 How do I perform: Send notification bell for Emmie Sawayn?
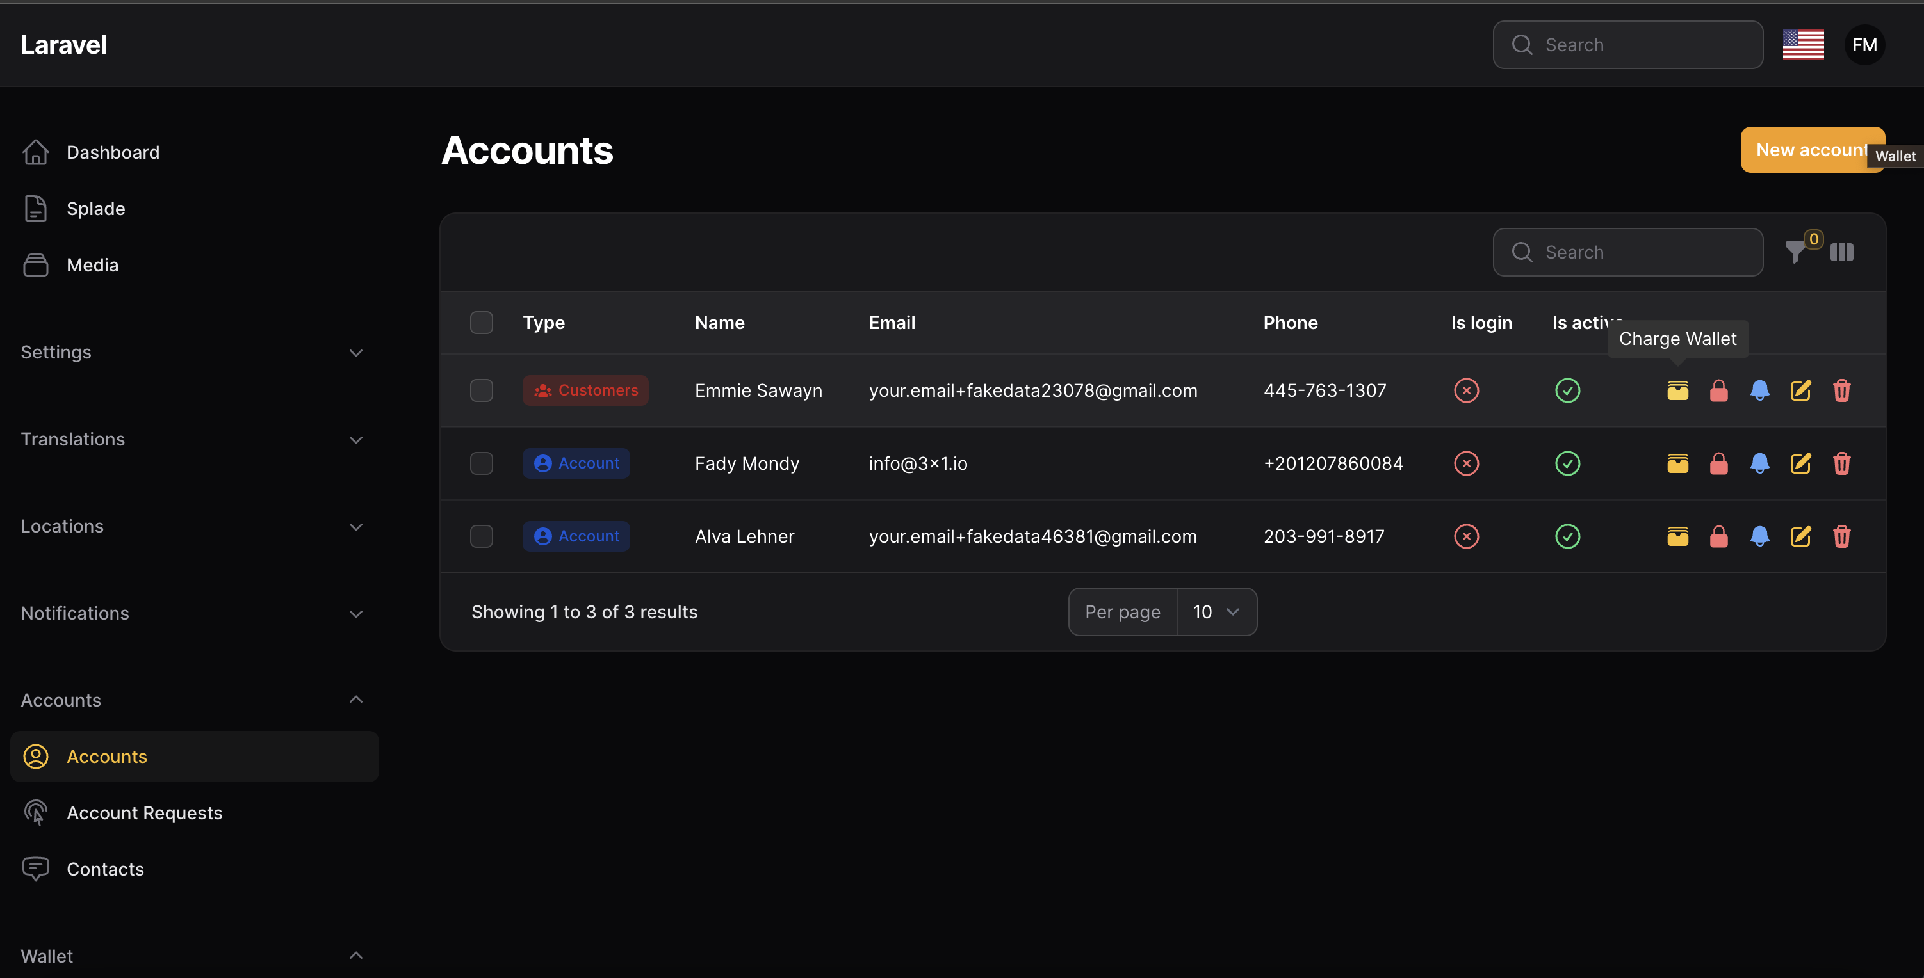[x=1759, y=390]
